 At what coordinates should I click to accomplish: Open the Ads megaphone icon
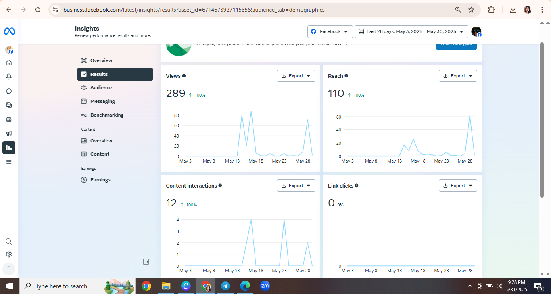click(9, 133)
